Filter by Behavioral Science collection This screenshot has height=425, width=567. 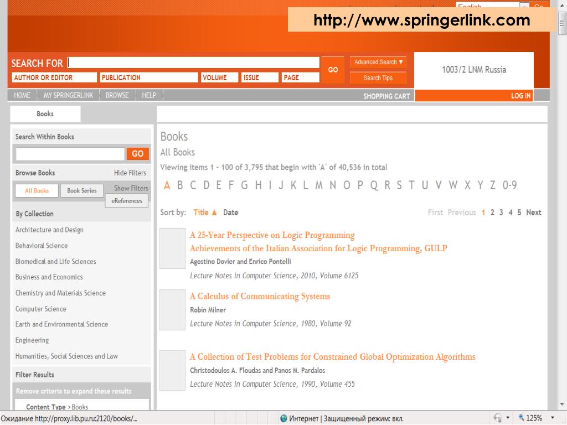[42, 246]
